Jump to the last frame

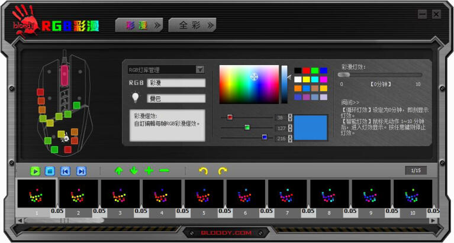coord(81,171)
